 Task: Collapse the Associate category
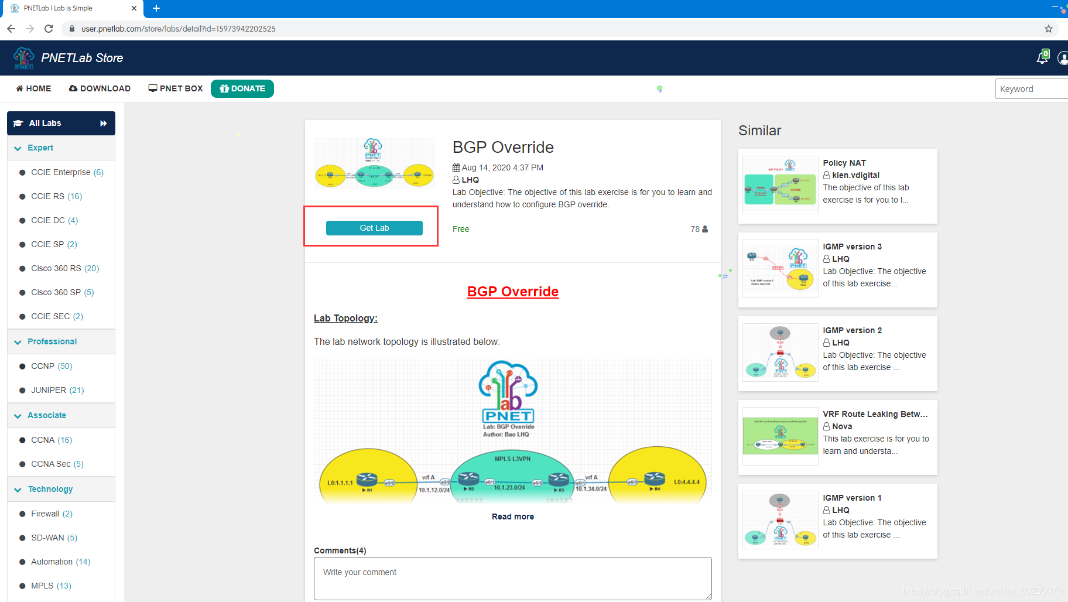click(x=61, y=415)
